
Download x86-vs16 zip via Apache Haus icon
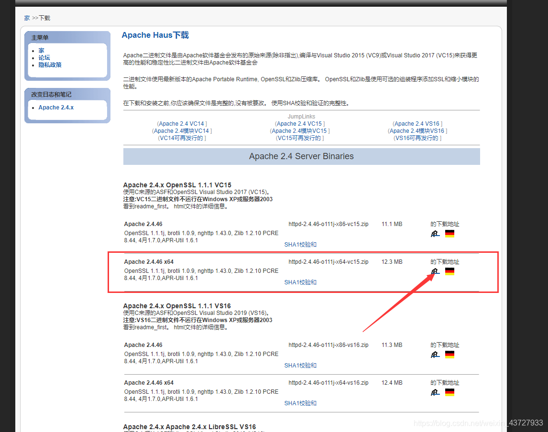click(435, 355)
